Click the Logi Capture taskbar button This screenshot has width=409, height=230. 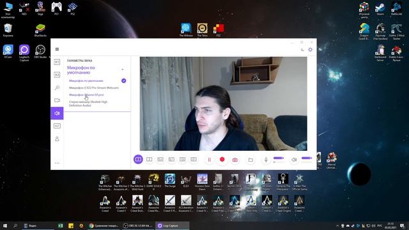pyautogui.click(x=173, y=226)
